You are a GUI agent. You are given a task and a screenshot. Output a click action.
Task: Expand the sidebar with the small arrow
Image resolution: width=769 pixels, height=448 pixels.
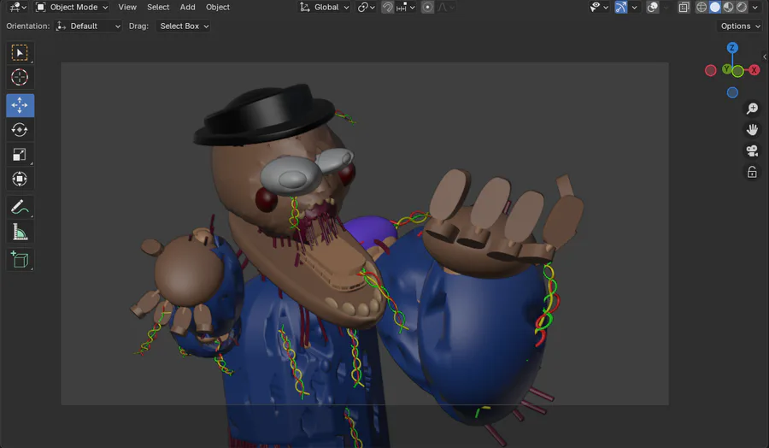point(765,57)
